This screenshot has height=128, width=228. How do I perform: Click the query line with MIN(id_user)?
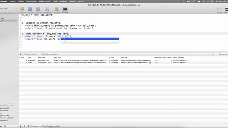click(x=60, y=26)
